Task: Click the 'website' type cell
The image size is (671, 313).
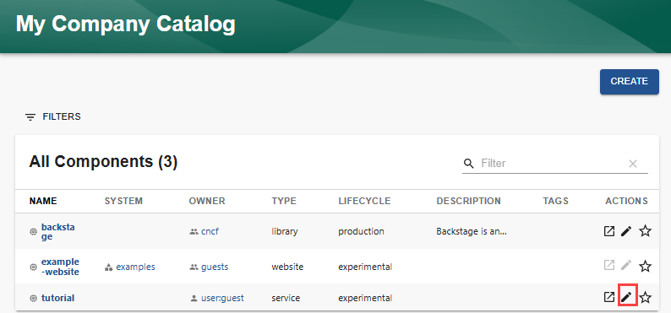Action: 287,267
